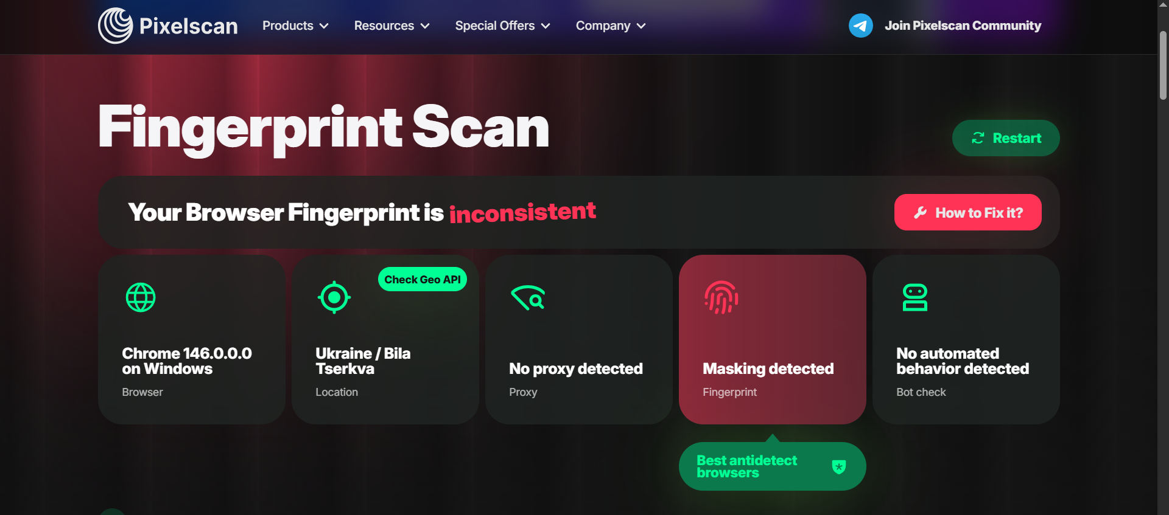Click the refresh arrows icon in Restart
The height and width of the screenshot is (515, 1169).
(978, 138)
